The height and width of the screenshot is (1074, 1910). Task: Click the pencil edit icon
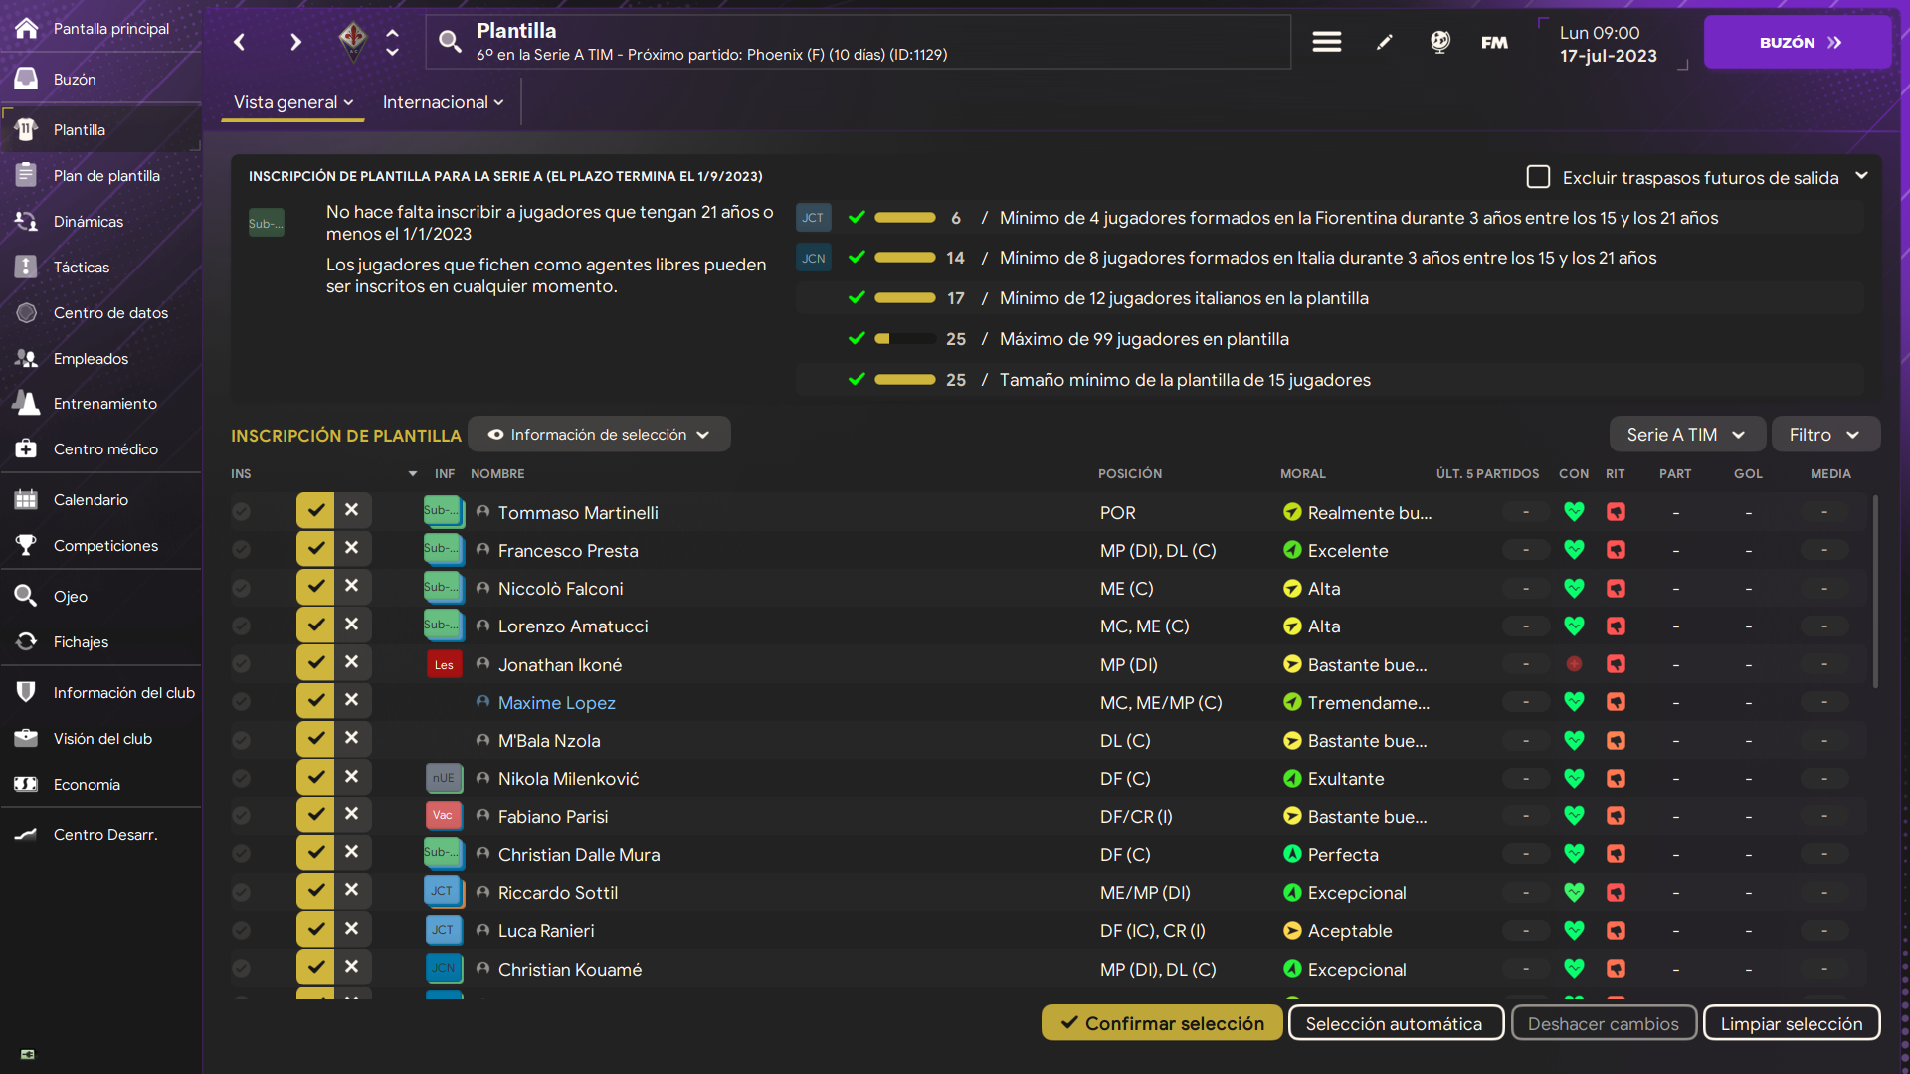click(x=1384, y=42)
